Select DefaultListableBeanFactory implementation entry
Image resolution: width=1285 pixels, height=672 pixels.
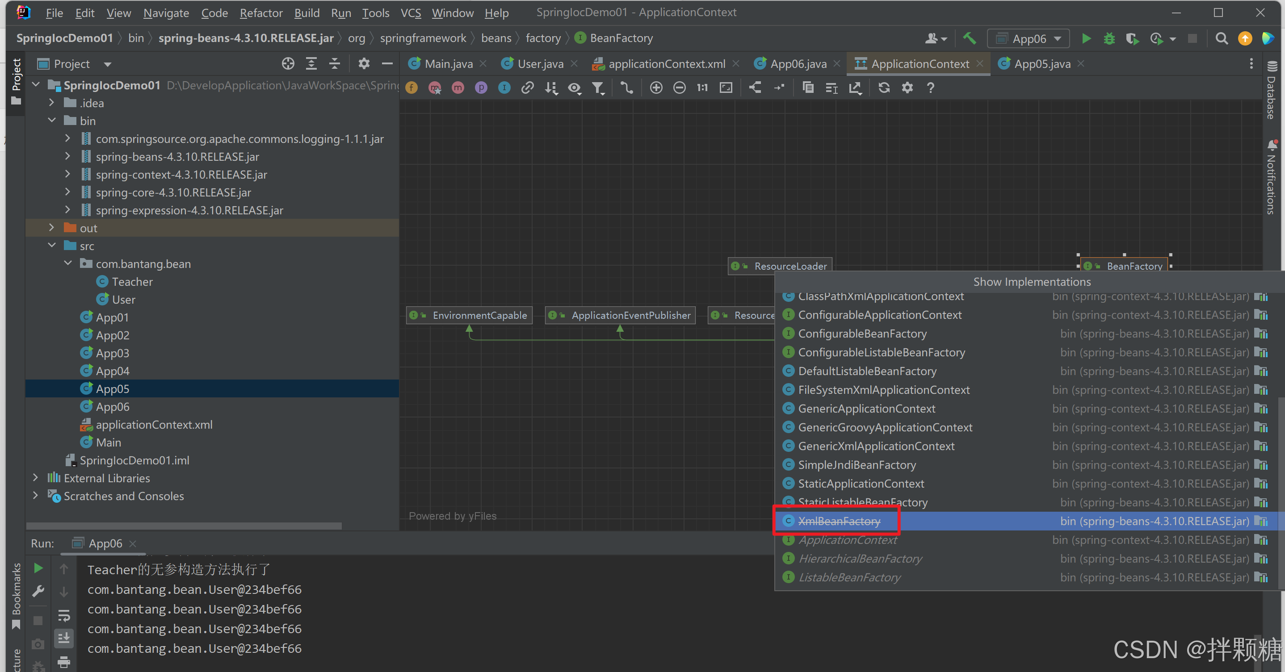tap(867, 371)
